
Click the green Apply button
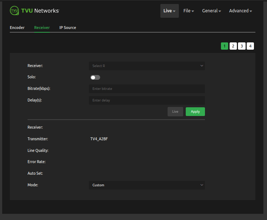[x=195, y=112]
